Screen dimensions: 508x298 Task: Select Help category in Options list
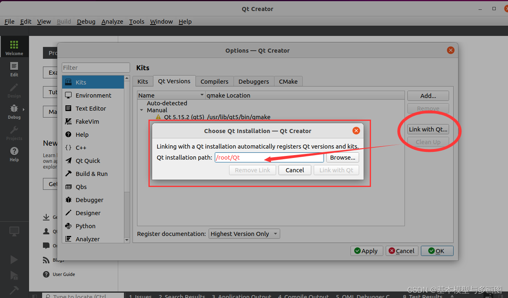93,134
